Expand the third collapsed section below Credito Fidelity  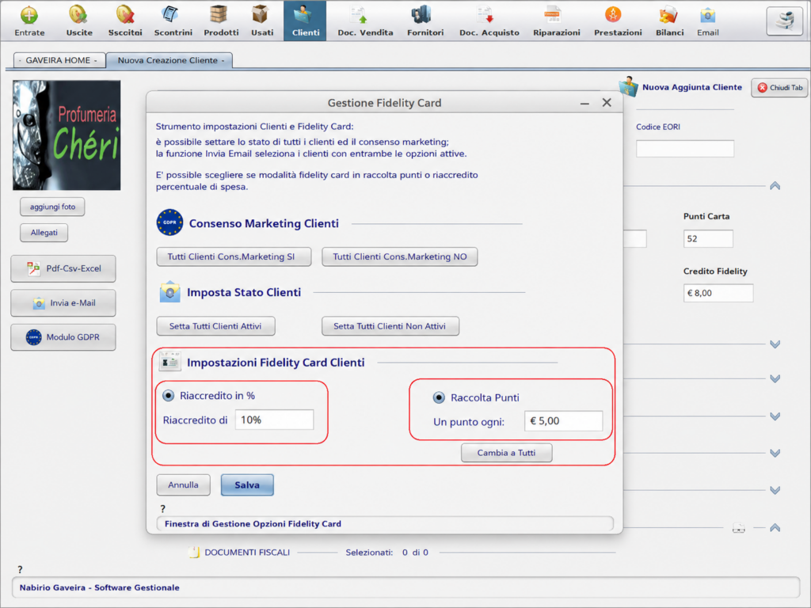click(775, 416)
